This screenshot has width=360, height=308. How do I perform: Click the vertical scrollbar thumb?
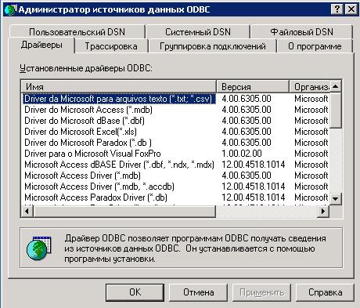[x=336, y=111]
